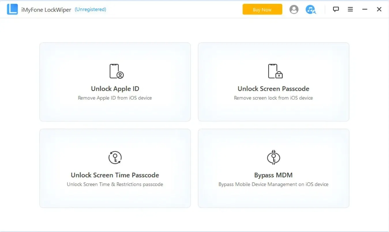Minimize the LockWiper window

(x=365, y=10)
